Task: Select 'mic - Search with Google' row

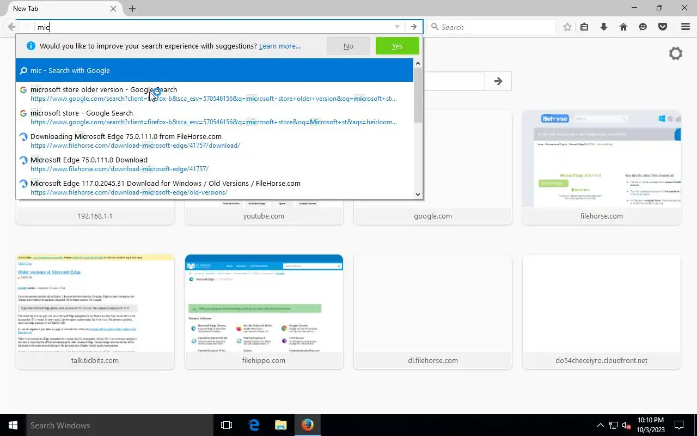Action: point(215,70)
